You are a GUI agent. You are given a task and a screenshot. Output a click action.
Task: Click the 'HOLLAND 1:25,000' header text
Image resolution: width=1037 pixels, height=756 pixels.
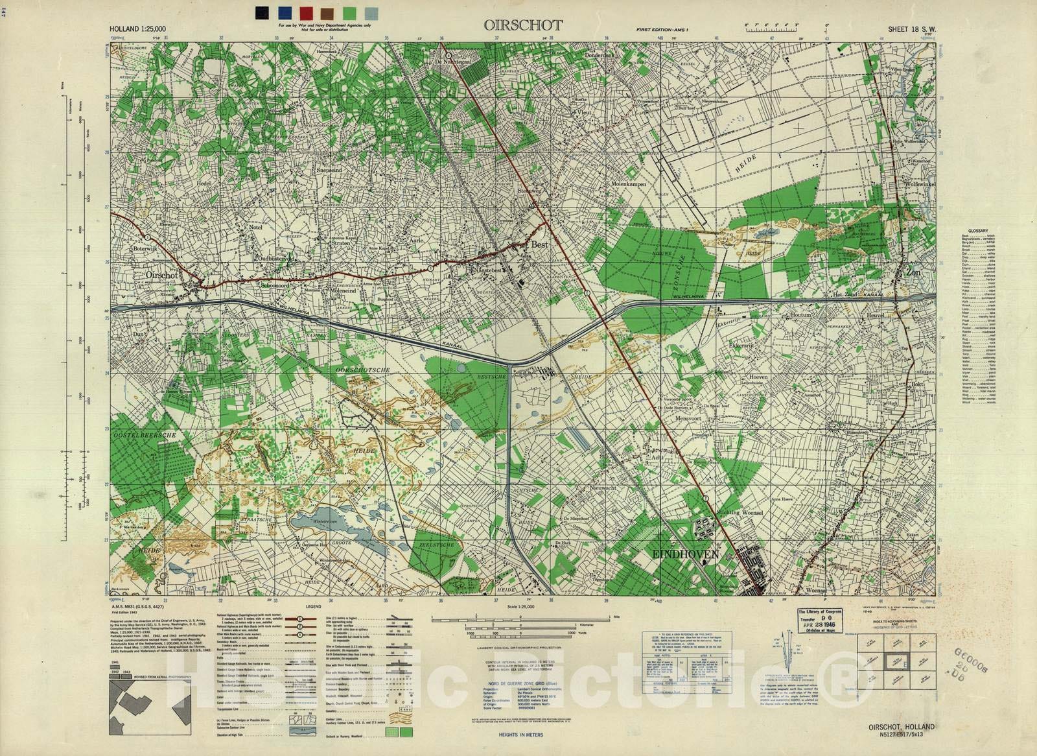click(x=137, y=30)
